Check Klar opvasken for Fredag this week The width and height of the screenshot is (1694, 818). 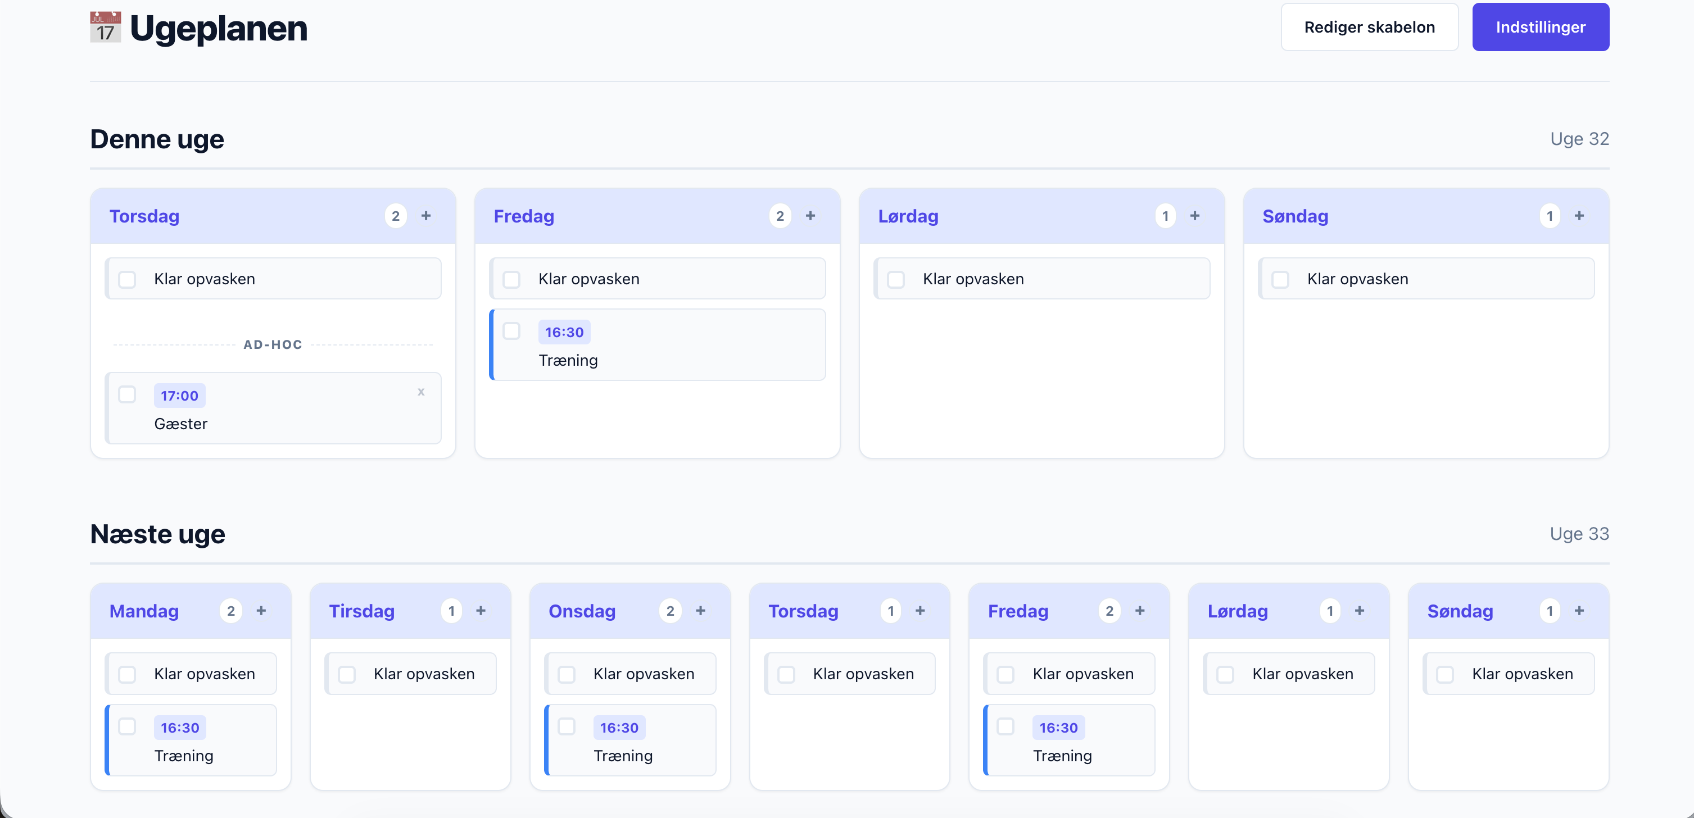(x=511, y=279)
